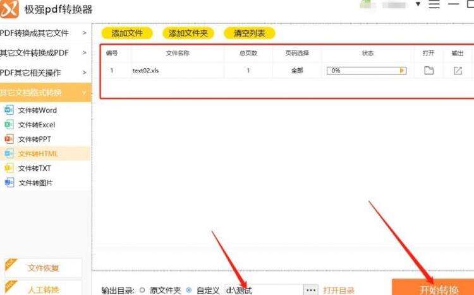Image resolution: width=474 pixels, height=295 pixels.
Task: Collapse 其它文档格式转换 section
Action: pos(46,92)
